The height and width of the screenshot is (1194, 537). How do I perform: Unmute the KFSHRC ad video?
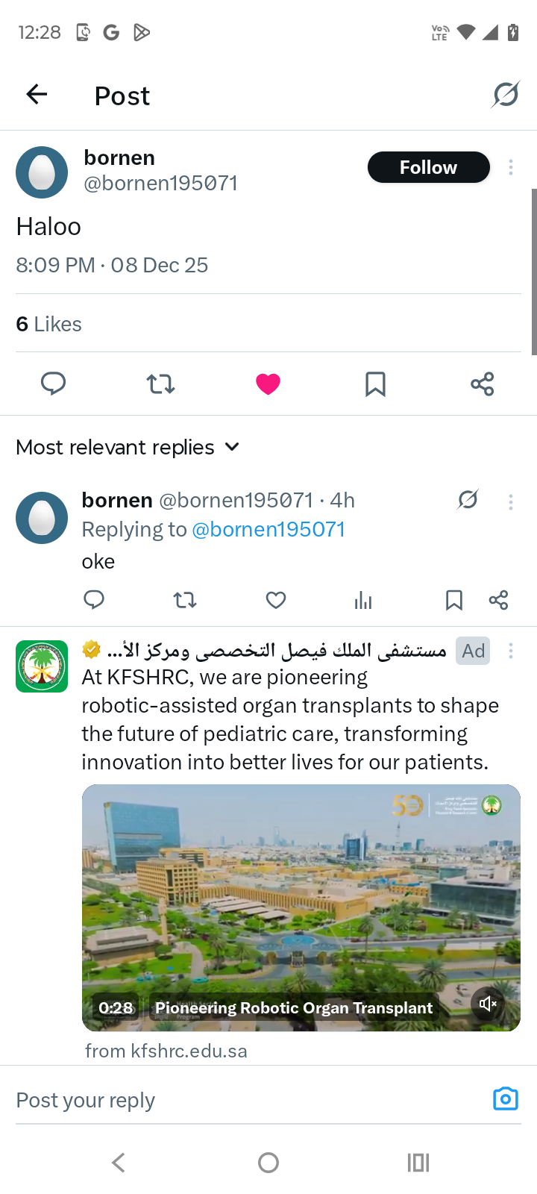coord(488,1004)
